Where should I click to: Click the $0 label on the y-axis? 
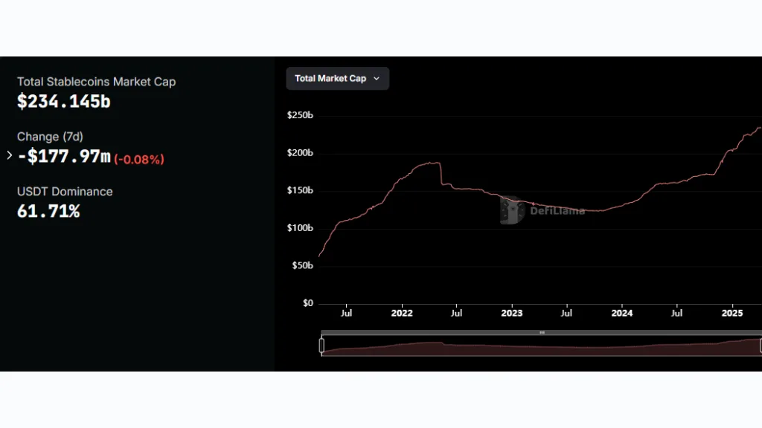pyautogui.click(x=307, y=303)
